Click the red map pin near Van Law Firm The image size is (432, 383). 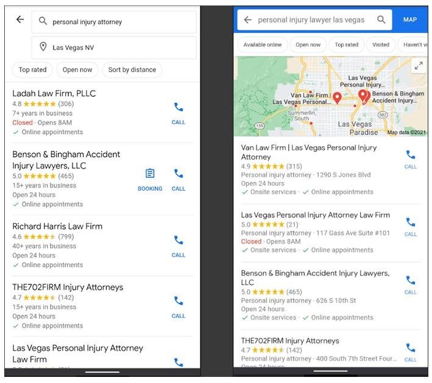pyautogui.click(x=337, y=98)
